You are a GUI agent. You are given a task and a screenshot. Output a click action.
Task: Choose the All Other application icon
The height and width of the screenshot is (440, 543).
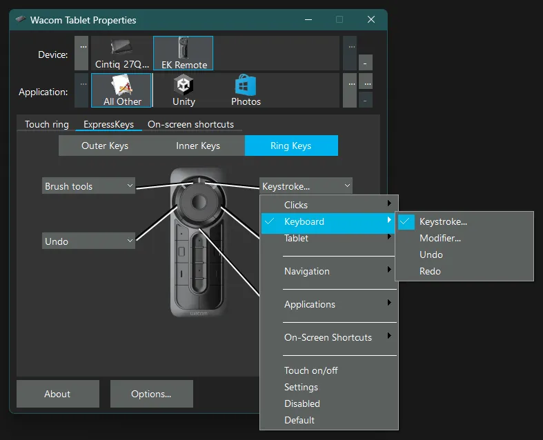(121, 90)
